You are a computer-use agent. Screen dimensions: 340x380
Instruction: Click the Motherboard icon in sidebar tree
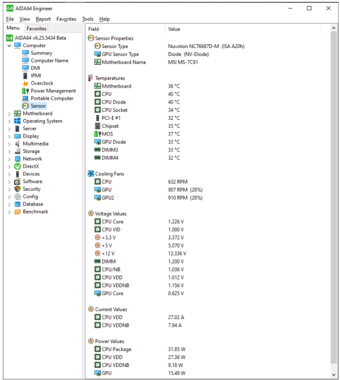(x=17, y=113)
